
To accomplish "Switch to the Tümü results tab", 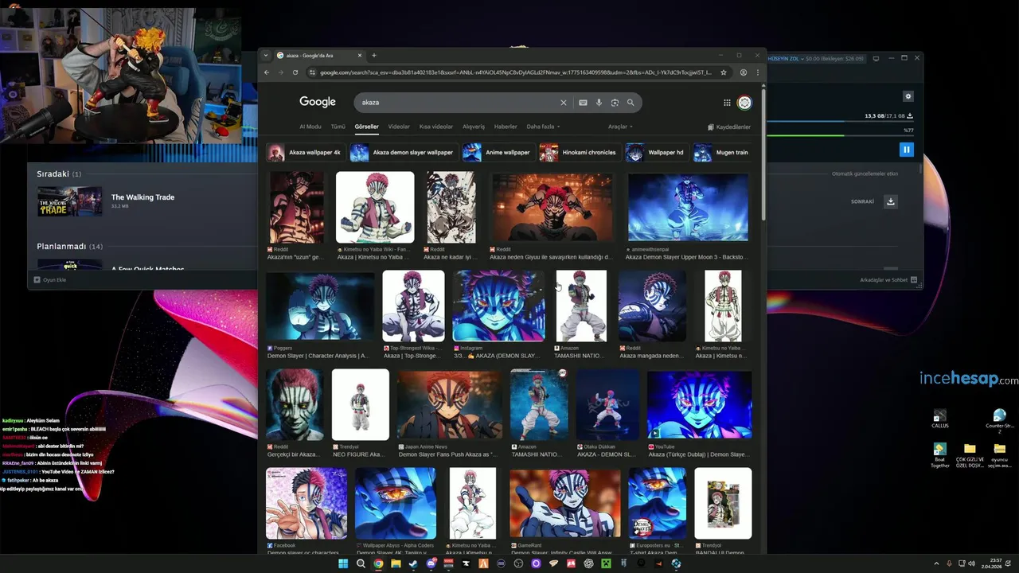I will [338, 127].
